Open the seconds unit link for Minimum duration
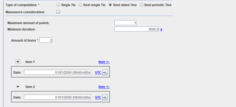Image resolution: width=236 pixels, height=107 pixels. (161, 29)
